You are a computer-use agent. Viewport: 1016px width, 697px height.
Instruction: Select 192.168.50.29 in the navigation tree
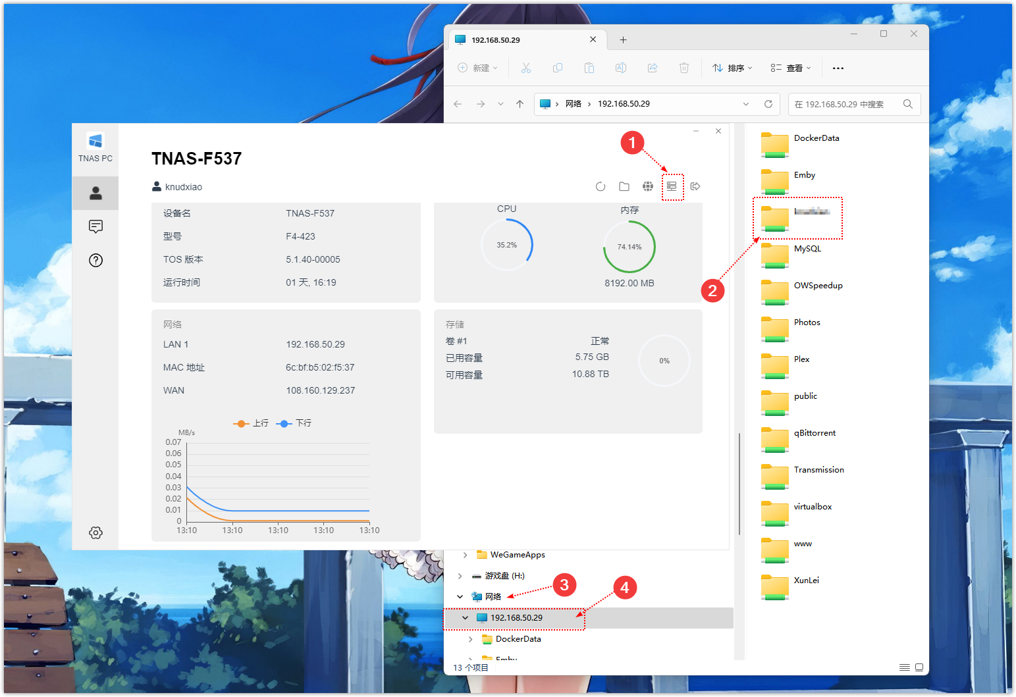click(517, 618)
